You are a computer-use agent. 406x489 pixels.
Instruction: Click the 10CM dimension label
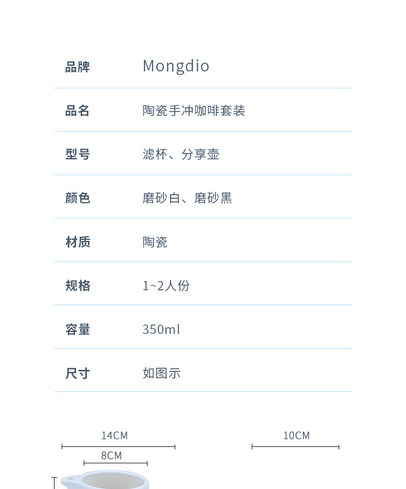[297, 436]
